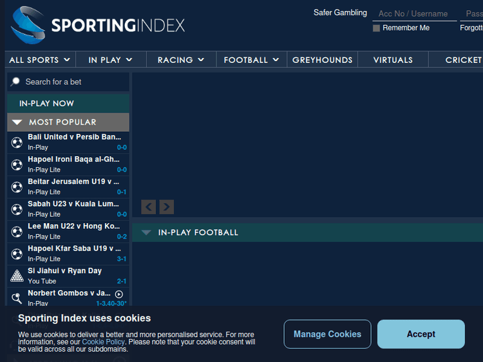This screenshot has height=362, width=483.
Task: Open the All Sports dropdown menu
Action: tap(40, 60)
